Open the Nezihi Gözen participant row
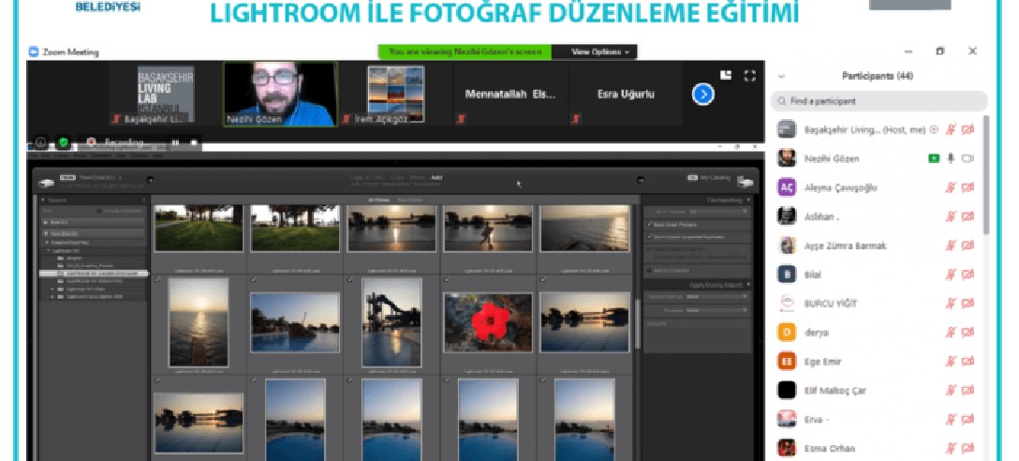The image size is (1019, 461). coord(879,158)
